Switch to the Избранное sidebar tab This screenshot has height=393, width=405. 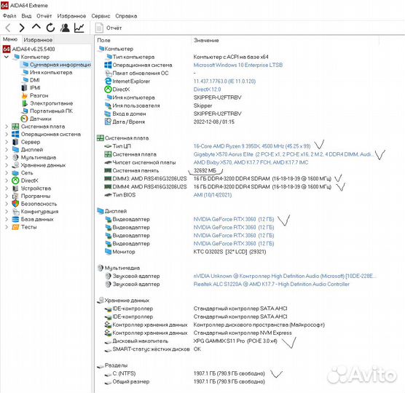[x=38, y=40]
